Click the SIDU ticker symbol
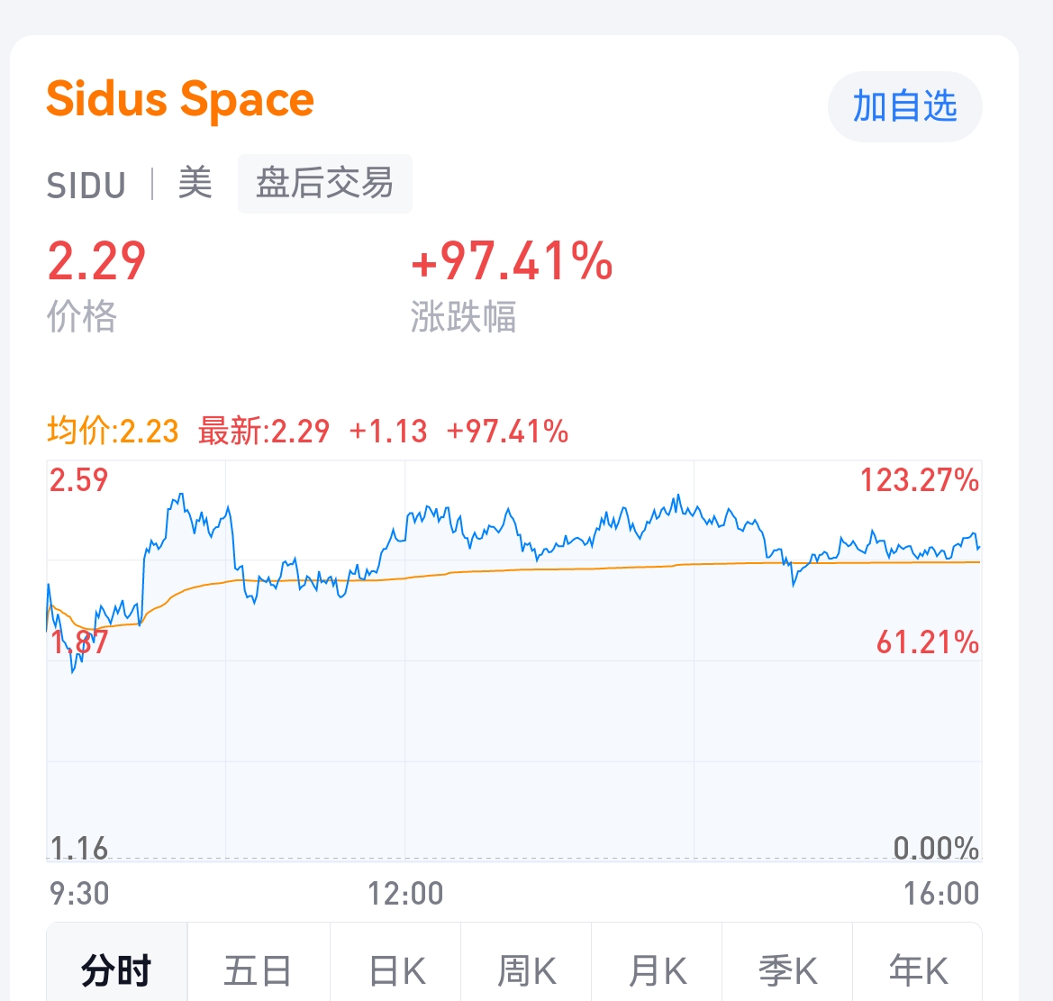1053x1001 pixels. [86, 186]
